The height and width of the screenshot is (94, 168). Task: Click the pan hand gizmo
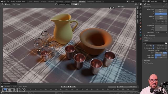click(110, 8)
